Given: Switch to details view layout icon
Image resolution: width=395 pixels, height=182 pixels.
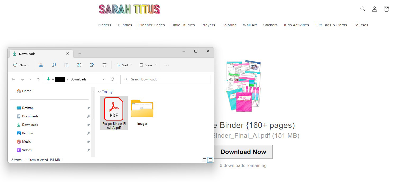Looking at the screenshot, I should click(204, 160).
